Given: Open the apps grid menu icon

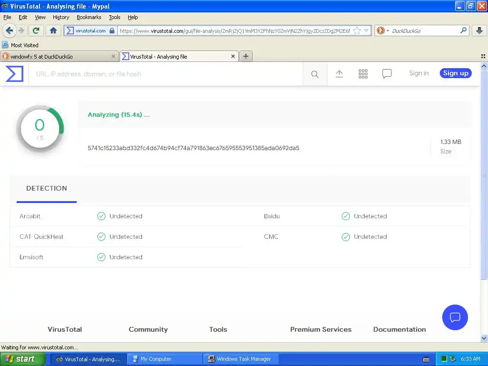Looking at the screenshot, I should (x=363, y=74).
